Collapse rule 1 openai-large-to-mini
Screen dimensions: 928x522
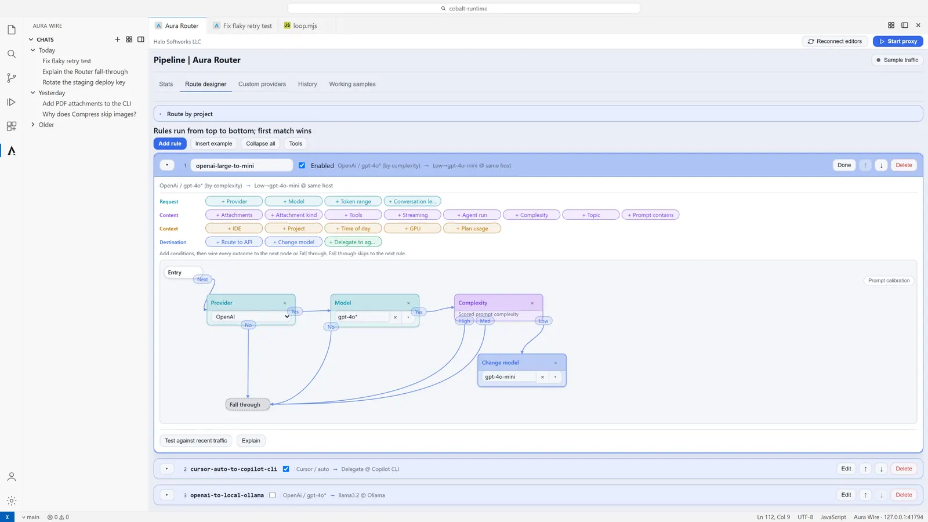[167, 165]
